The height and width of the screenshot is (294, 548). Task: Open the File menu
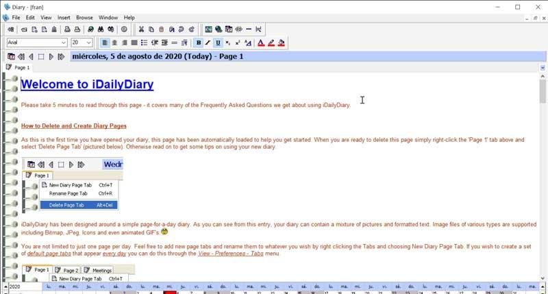tap(16, 18)
